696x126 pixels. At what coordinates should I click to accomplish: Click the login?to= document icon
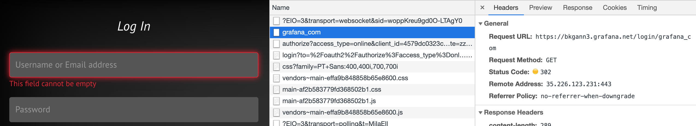pyautogui.click(x=276, y=55)
